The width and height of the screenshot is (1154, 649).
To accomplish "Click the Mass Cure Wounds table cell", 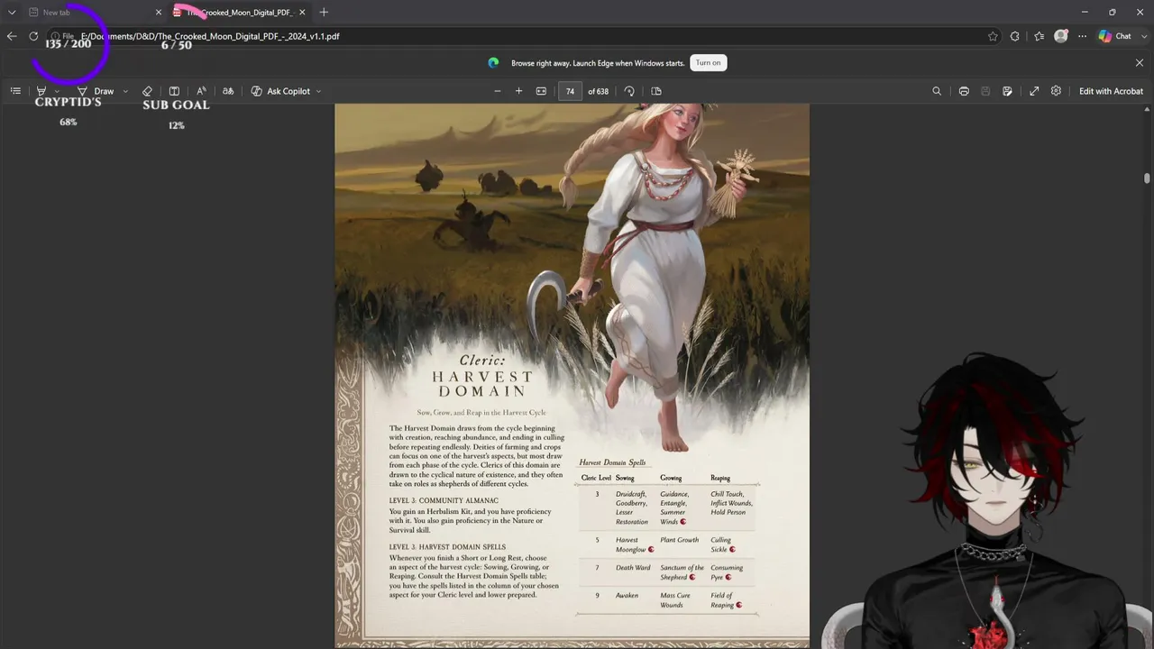I will pyautogui.click(x=675, y=600).
